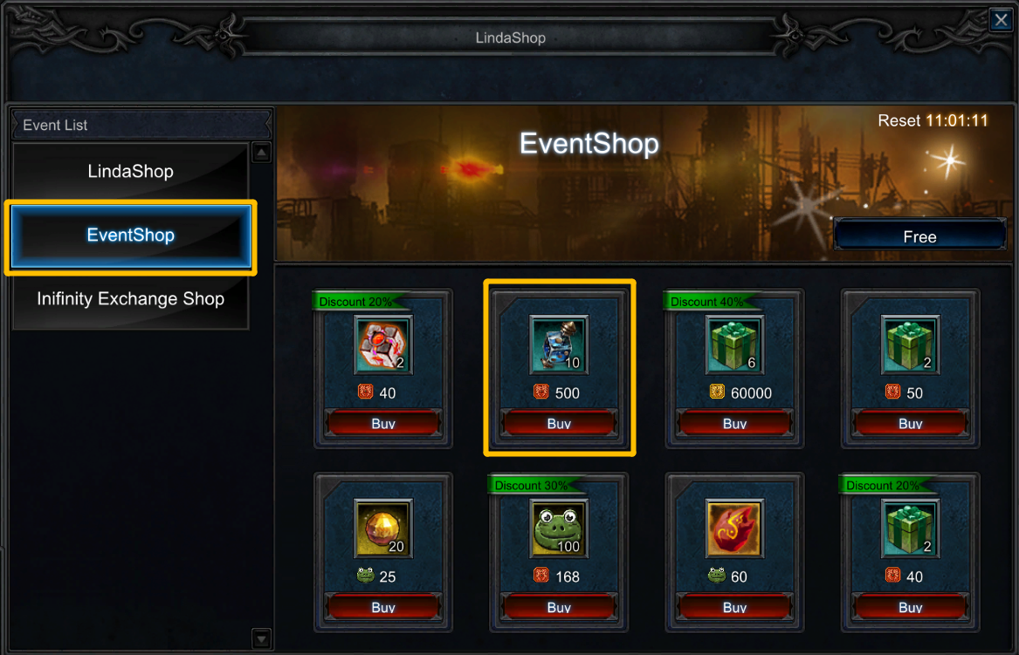Click the gift box icon priced at 50
1019x655 pixels.
point(910,345)
